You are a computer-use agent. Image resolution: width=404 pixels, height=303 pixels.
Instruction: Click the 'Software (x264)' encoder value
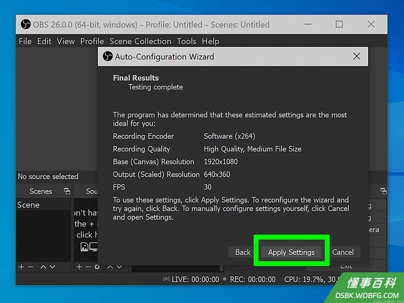pyautogui.click(x=229, y=136)
